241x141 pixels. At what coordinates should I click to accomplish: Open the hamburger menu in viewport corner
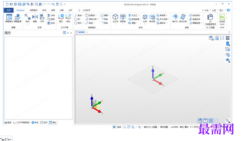click(x=228, y=38)
